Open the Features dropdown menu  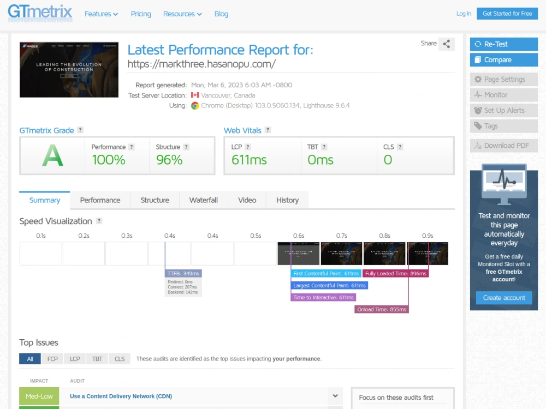tap(101, 14)
